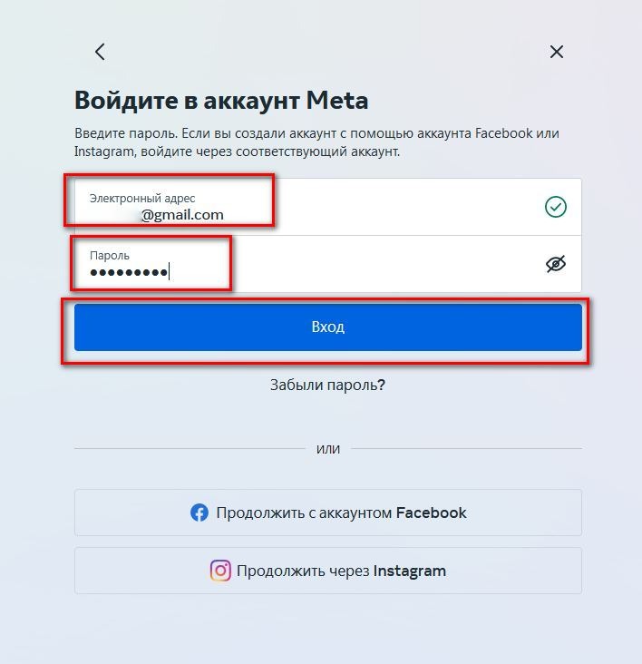Click empty space right of password dots
The image size is (642, 664).
coord(363,270)
